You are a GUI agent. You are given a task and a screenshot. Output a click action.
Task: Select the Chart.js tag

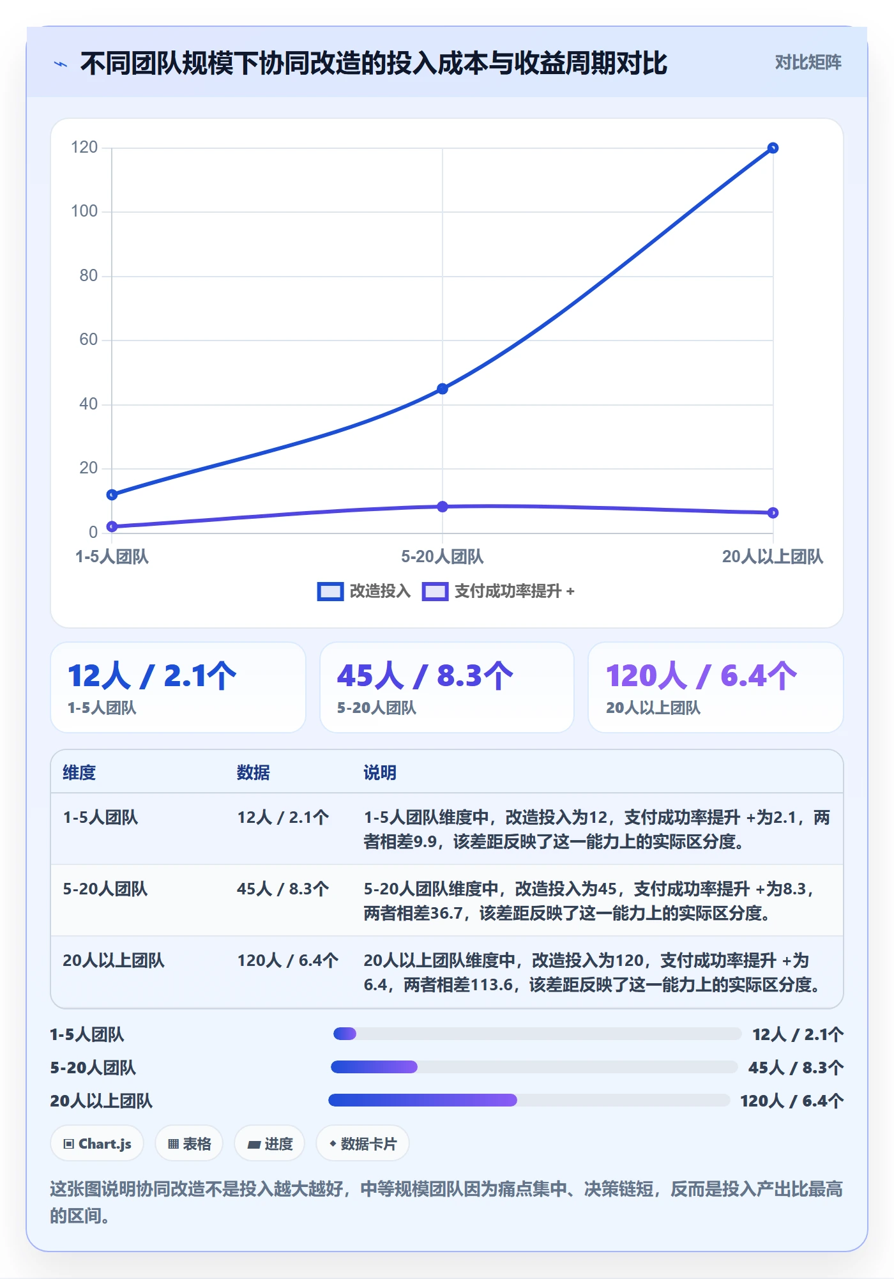click(97, 1144)
